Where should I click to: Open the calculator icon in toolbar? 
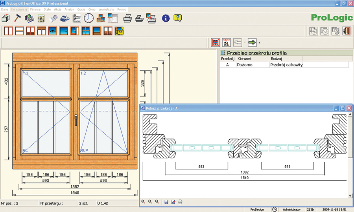pyautogui.click(x=41, y=18)
